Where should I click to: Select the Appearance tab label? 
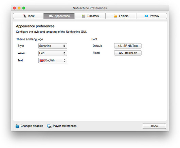(x=62, y=16)
